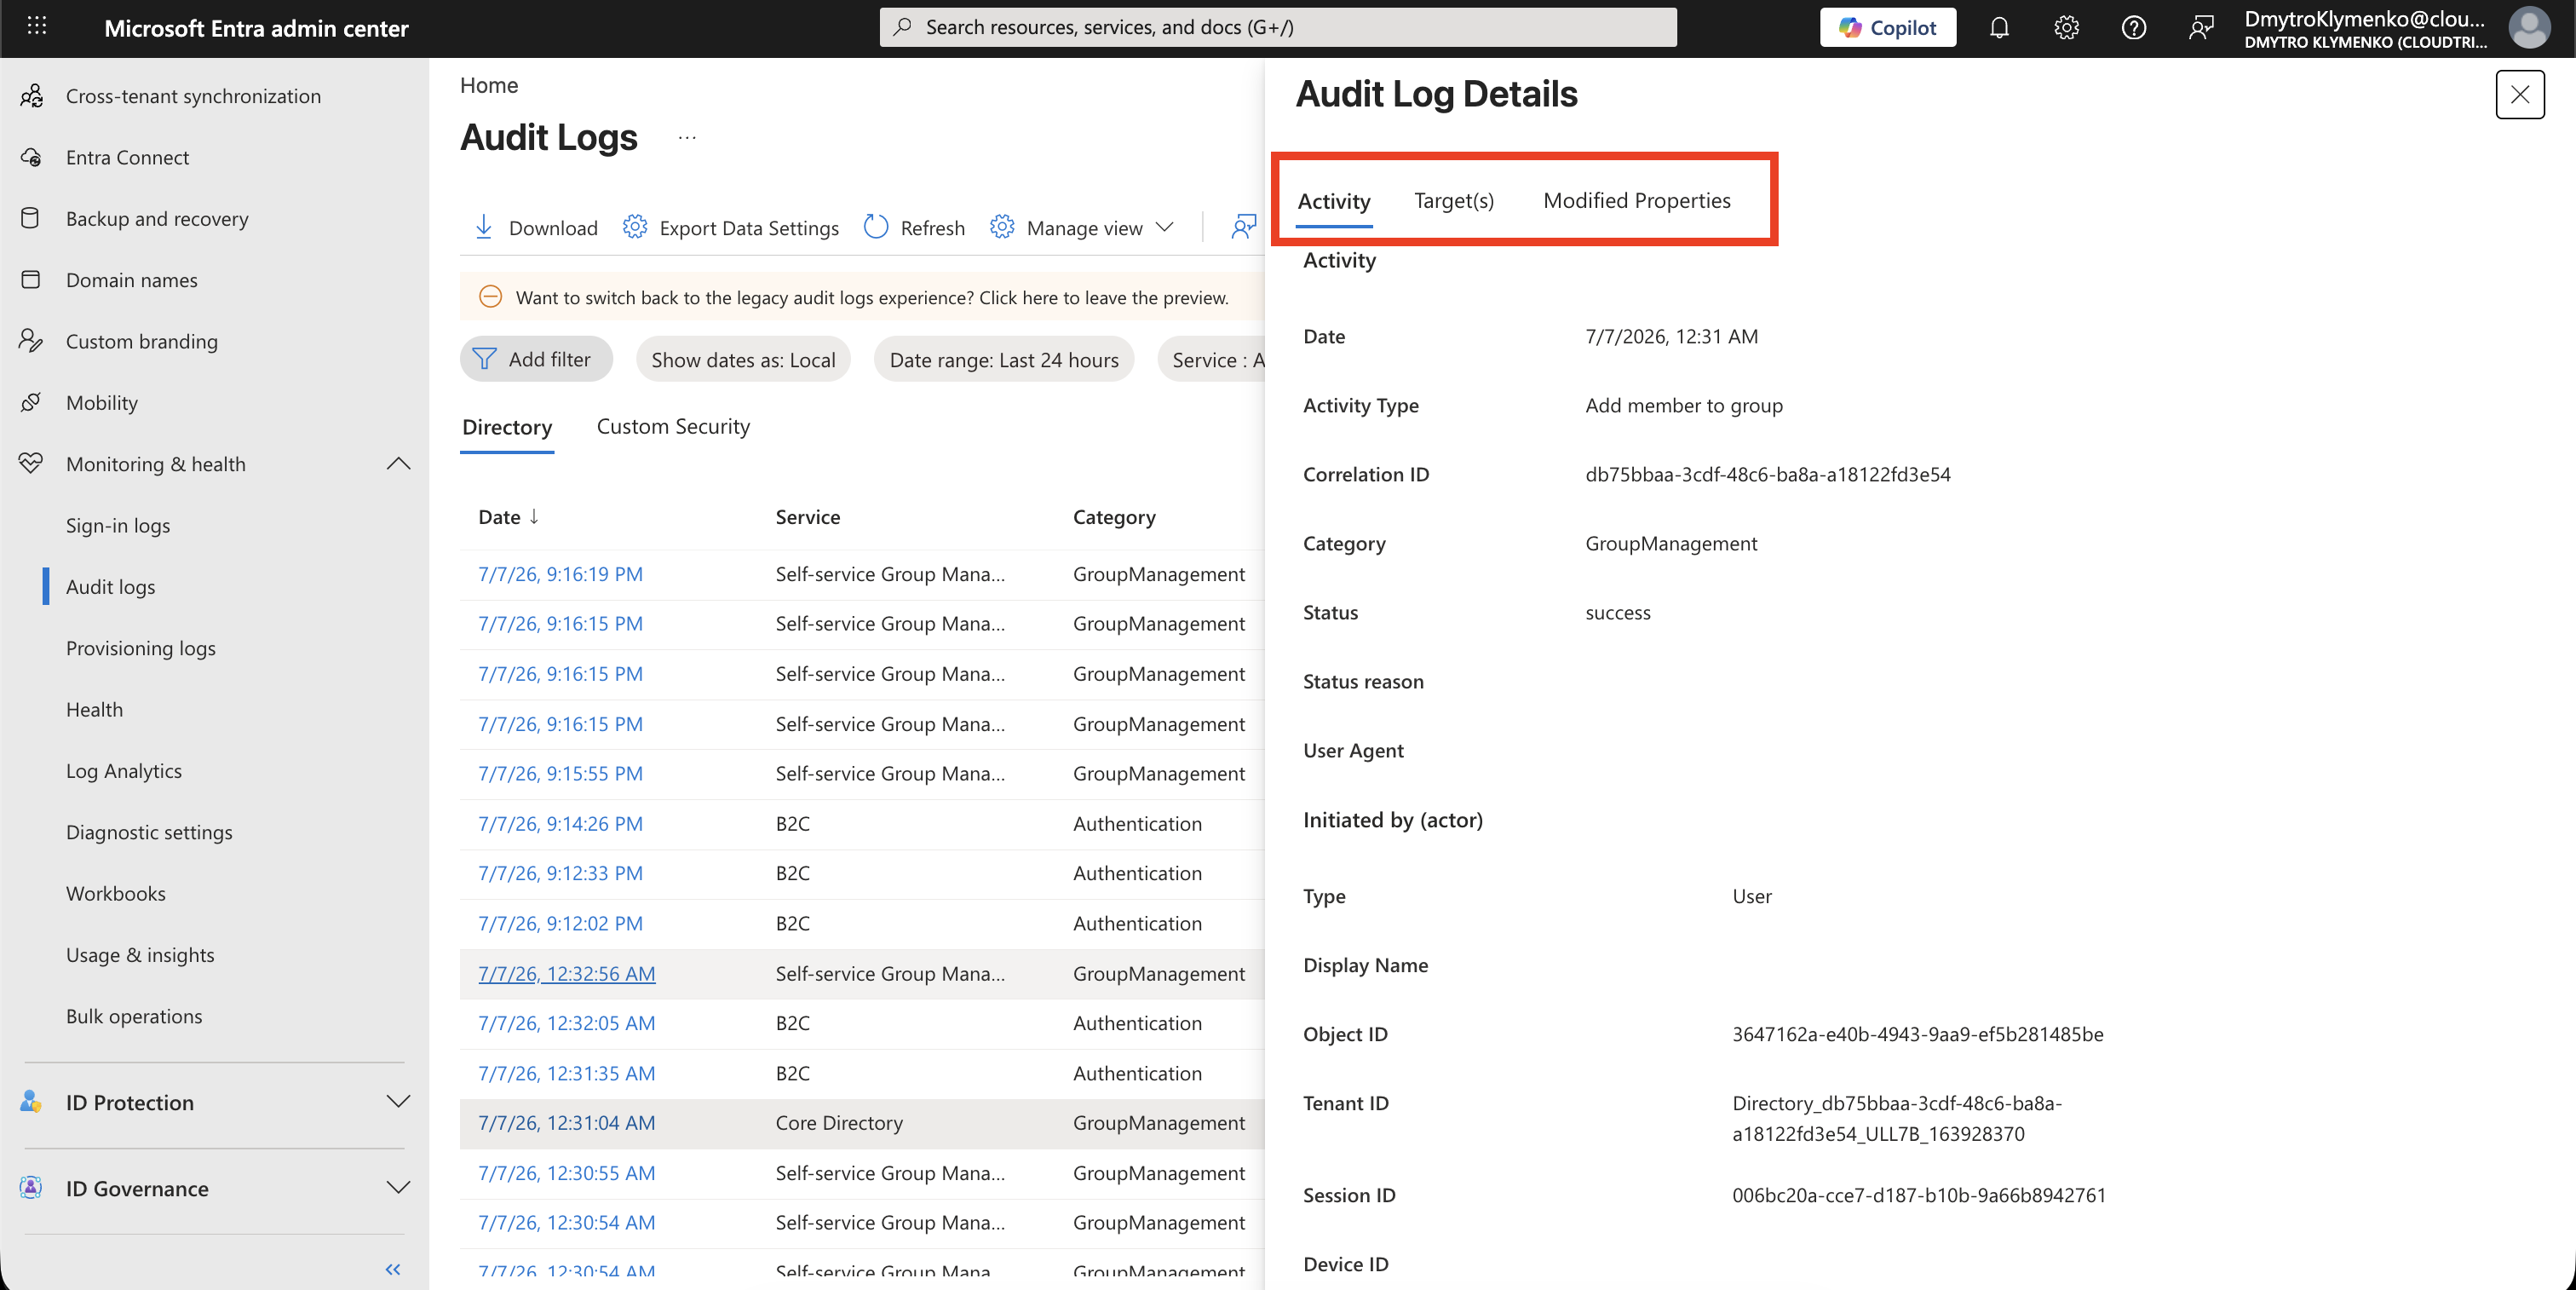
Task: Open the ID Governance icon
Action: [31, 1187]
